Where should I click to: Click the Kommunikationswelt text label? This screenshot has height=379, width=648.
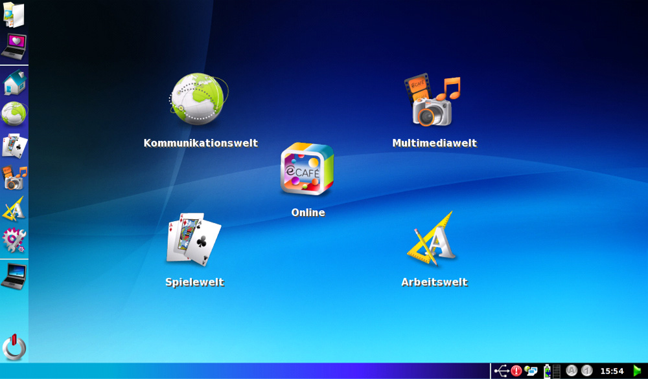click(x=200, y=143)
